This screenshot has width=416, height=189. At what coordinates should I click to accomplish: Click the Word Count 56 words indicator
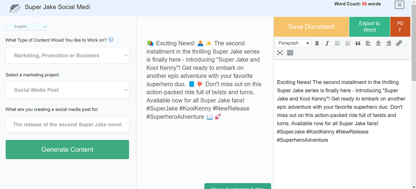(x=357, y=4)
